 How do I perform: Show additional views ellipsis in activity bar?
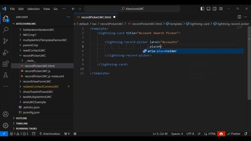click(x=5, y=86)
